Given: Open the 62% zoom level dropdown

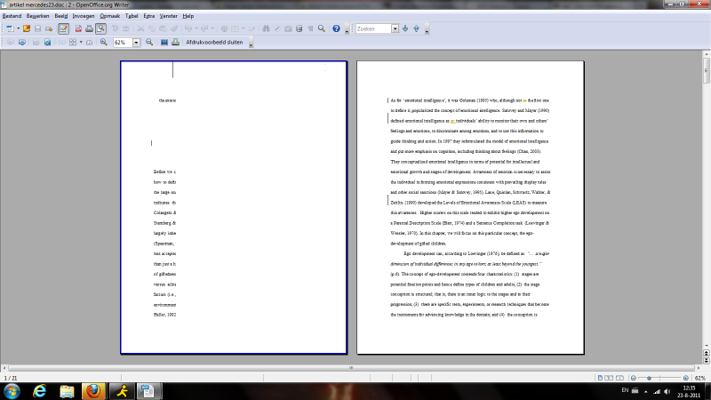Looking at the screenshot, I should pos(137,42).
